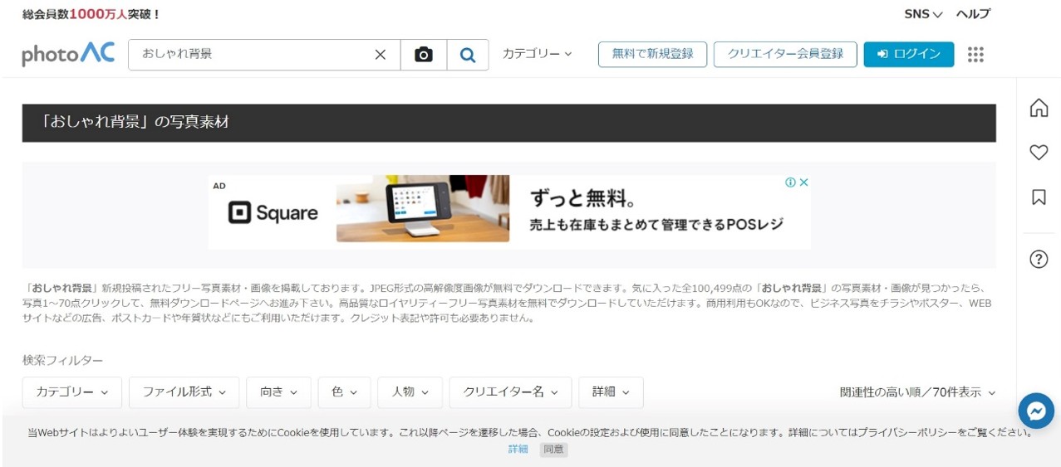Open bookmarks via sidebar bookmark icon
This screenshot has height=467, width=1061.
[x=1039, y=197]
